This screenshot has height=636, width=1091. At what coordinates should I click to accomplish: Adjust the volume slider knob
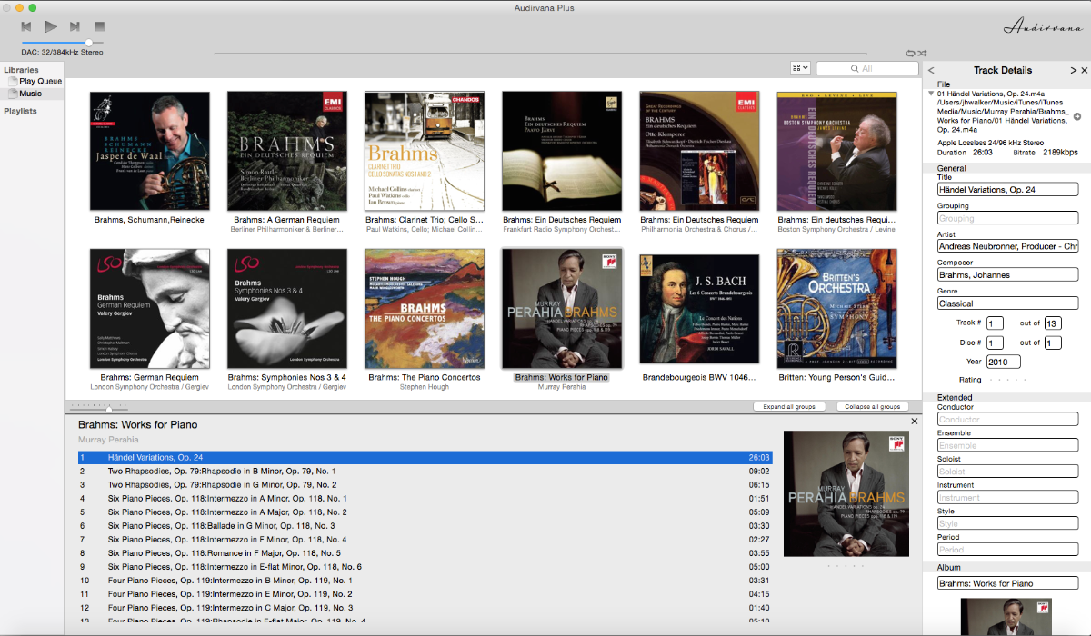click(x=89, y=42)
